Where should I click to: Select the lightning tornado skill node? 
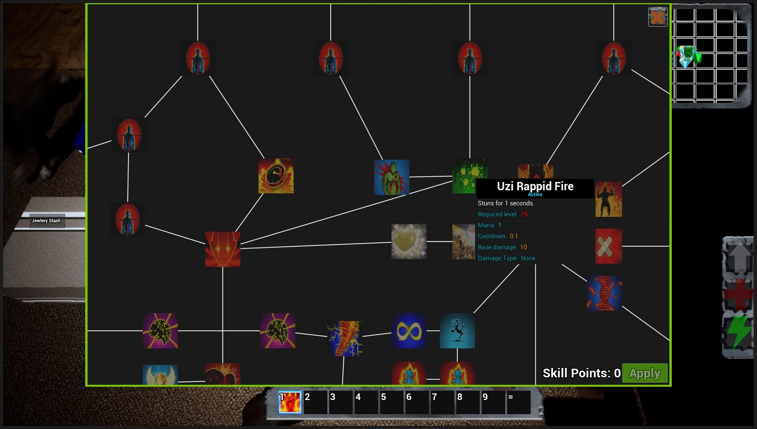pyautogui.click(x=345, y=338)
